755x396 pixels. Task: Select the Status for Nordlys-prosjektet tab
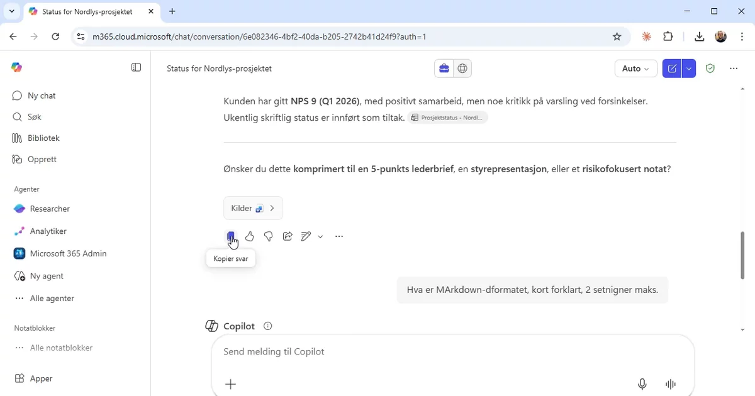[92, 11]
